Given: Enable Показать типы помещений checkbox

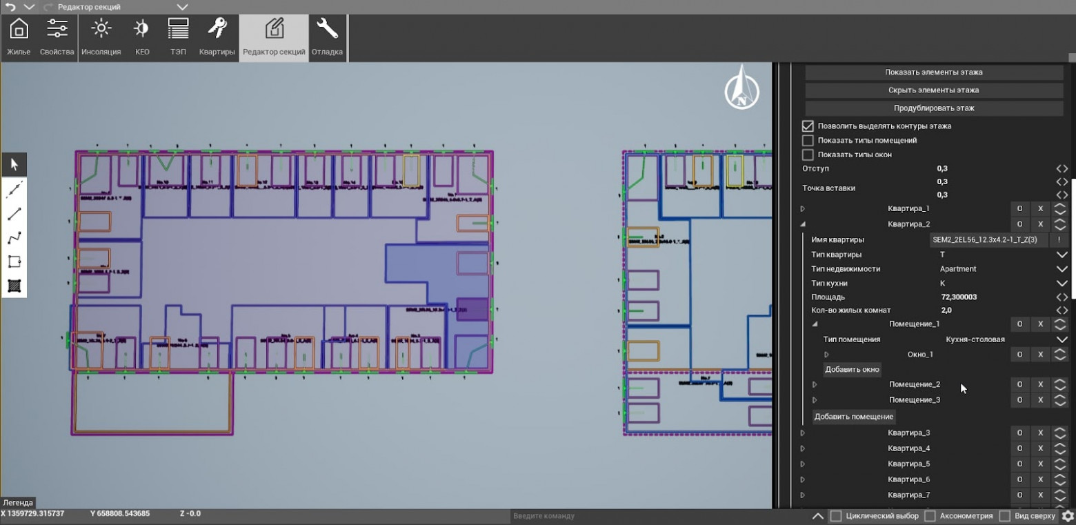Looking at the screenshot, I should 808,141.
